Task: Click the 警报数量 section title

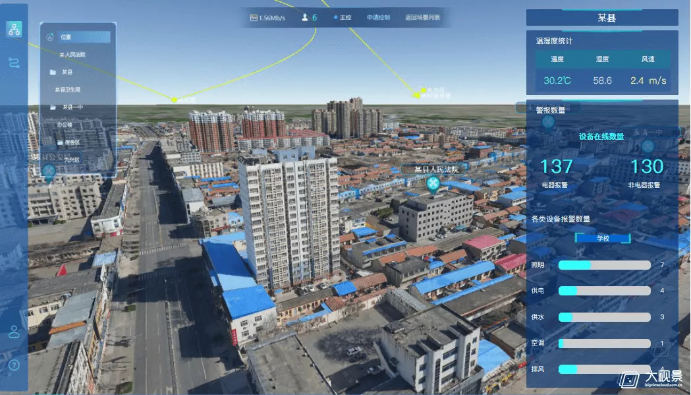Action: point(551,110)
